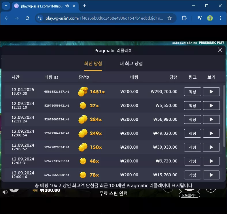
Task: Open the browser extensions puzzle icon
Action: point(184,18)
